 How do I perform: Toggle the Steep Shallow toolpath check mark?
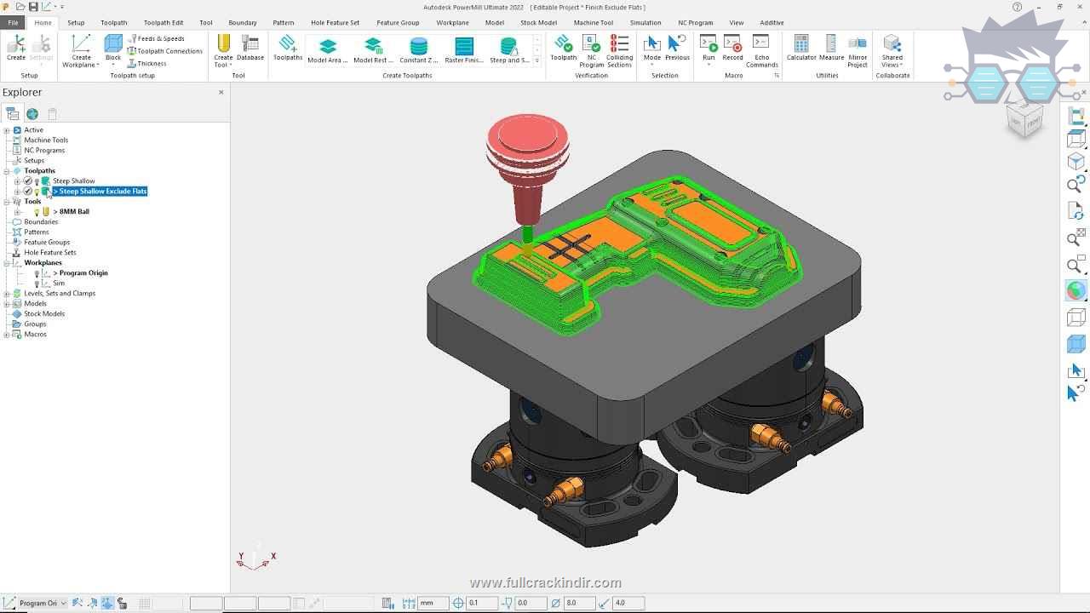pos(27,180)
